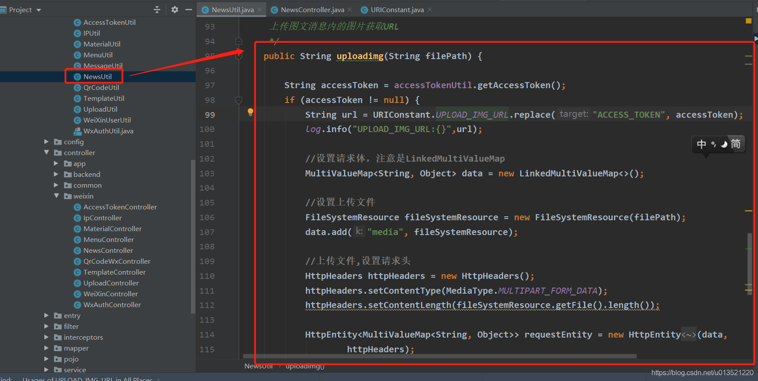Viewport: 758px width, 381px height.
Task: Expand the app folder
Action: (56, 163)
